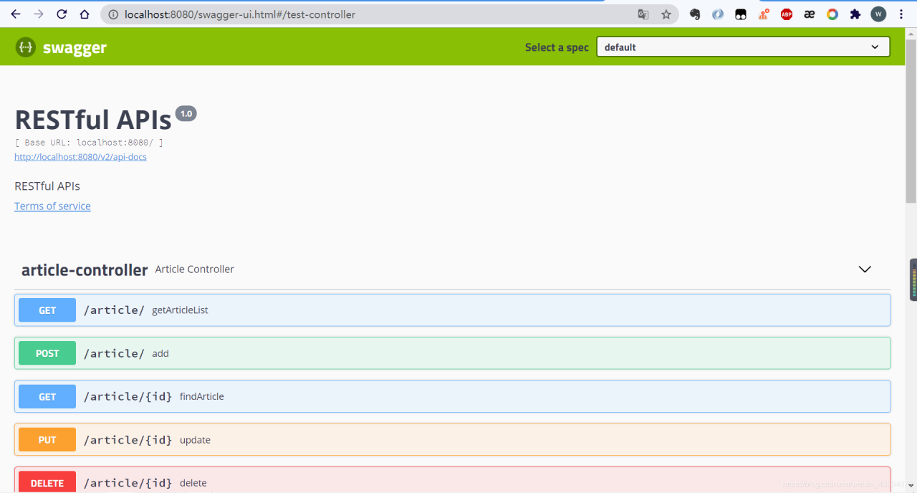Image resolution: width=917 pixels, height=493 pixels.
Task: Open the blue swirl extension icon
Action: point(718,14)
